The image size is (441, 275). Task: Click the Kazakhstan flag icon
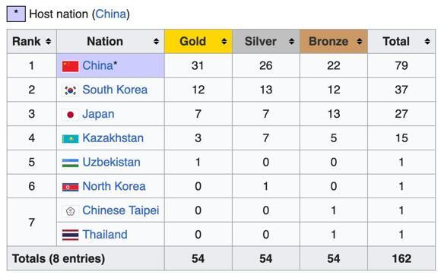[x=70, y=139]
